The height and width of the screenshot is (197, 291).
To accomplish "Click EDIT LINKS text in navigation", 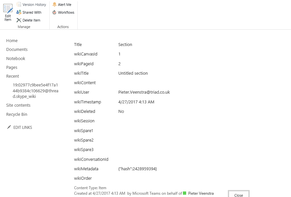I will [x=23, y=128].
